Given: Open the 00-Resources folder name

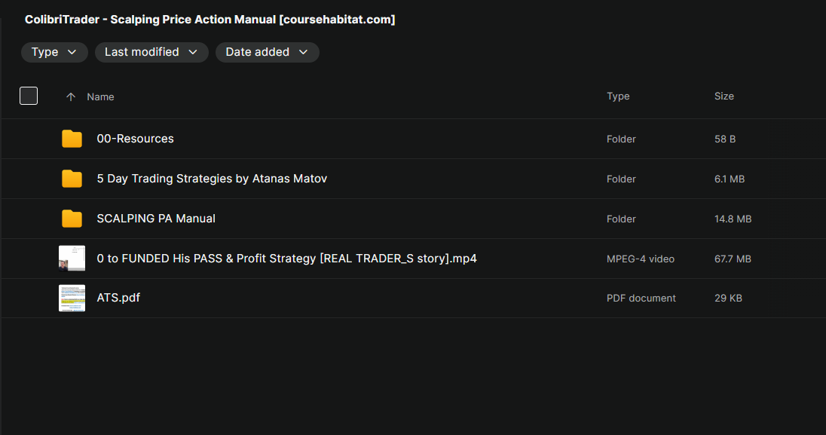Looking at the screenshot, I should coord(136,139).
